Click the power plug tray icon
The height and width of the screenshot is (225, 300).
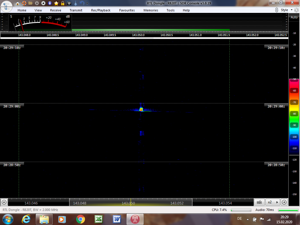pyautogui.click(x=255, y=219)
